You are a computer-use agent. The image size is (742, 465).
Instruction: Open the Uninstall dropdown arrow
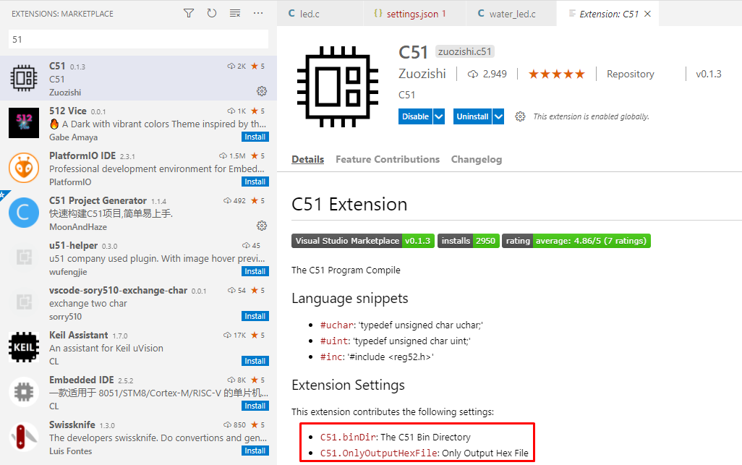498,116
